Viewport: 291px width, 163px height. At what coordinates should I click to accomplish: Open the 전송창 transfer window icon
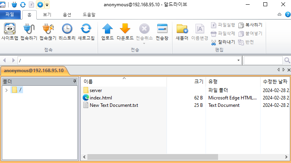coord(162,32)
